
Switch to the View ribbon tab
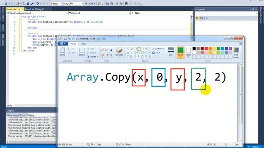coord(83,44)
